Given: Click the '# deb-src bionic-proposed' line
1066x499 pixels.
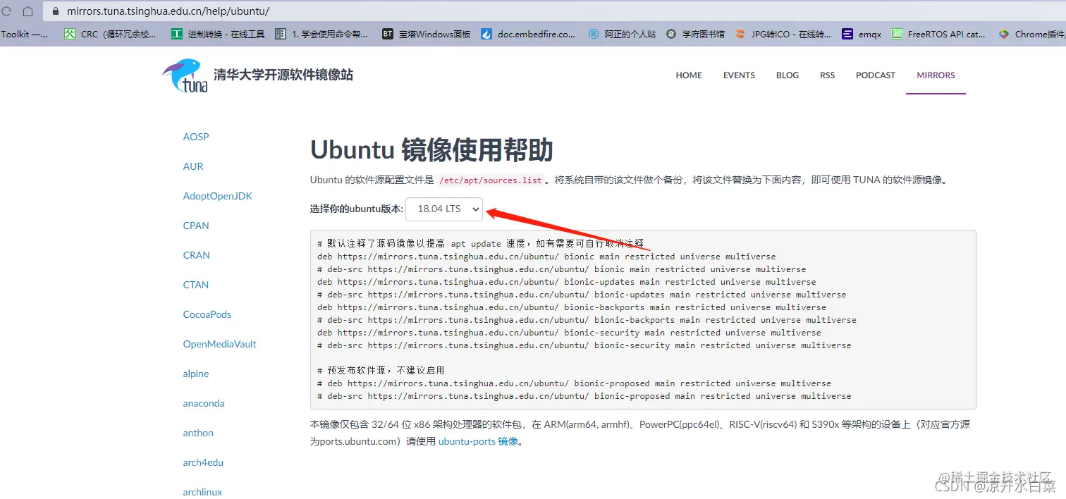Looking at the screenshot, I should 584,396.
